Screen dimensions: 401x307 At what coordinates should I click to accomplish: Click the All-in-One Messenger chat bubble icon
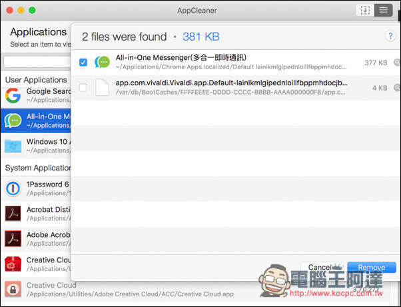103,62
